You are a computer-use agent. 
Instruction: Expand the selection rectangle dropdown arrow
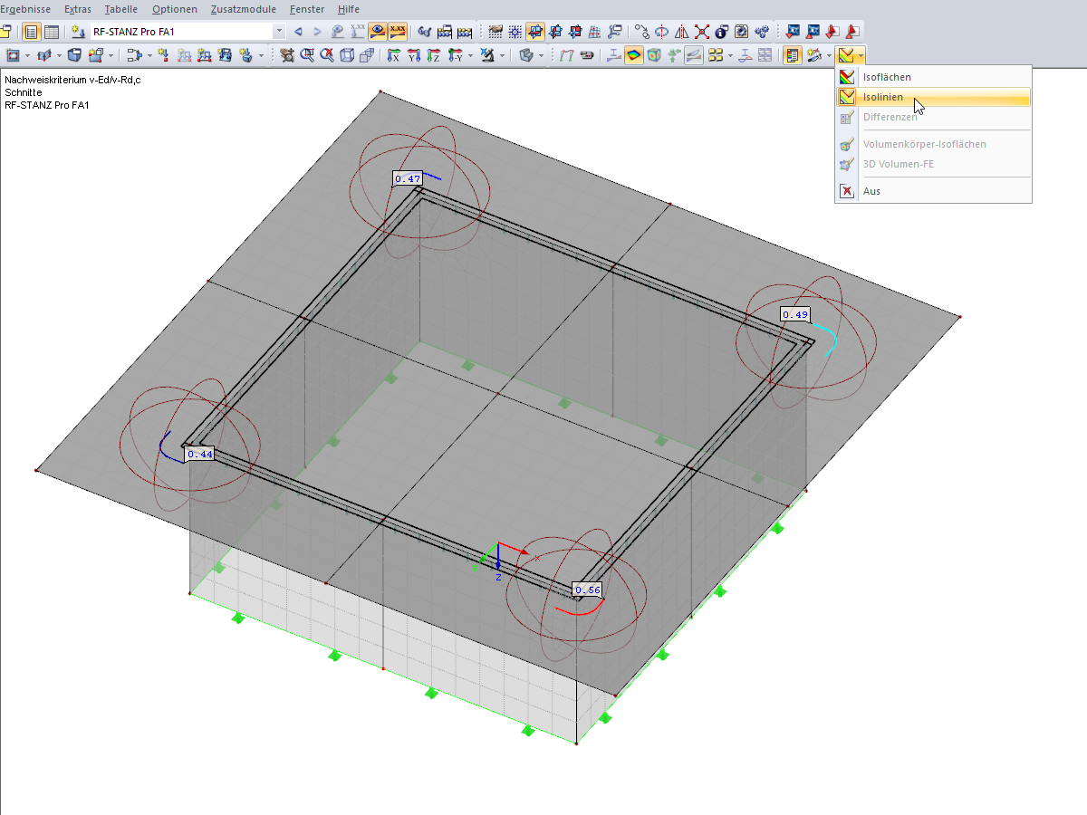[27, 55]
